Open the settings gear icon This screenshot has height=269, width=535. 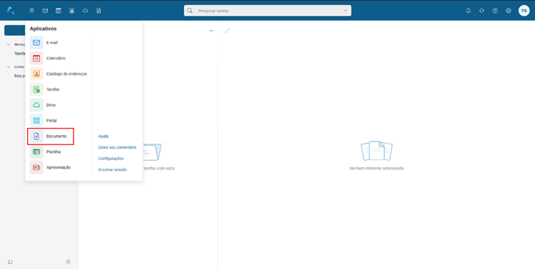[509, 11]
